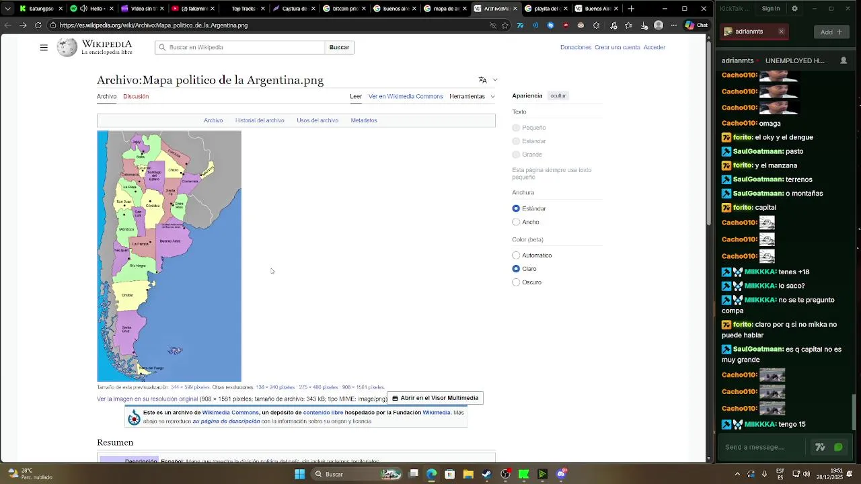Switch to Archivo tab
This screenshot has height=484, width=861.
click(106, 96)
